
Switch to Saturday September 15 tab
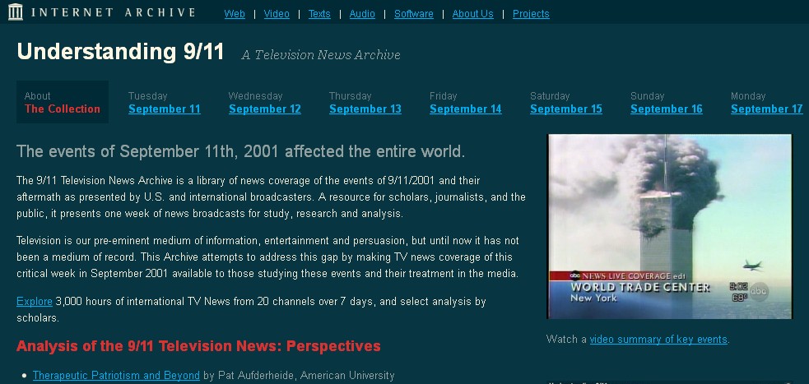(x=566, y=109)
